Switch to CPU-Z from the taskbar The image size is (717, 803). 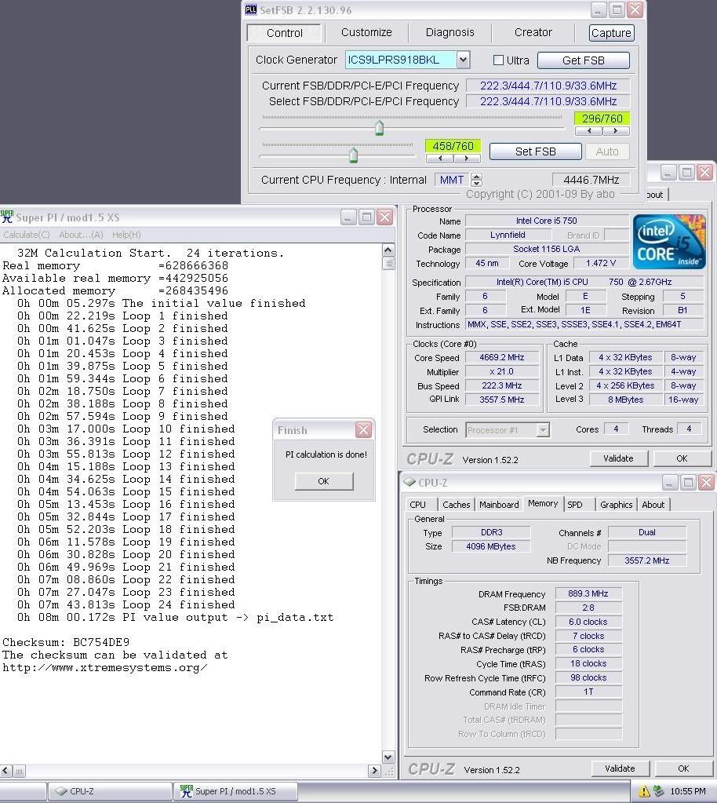tap(109, 791)
